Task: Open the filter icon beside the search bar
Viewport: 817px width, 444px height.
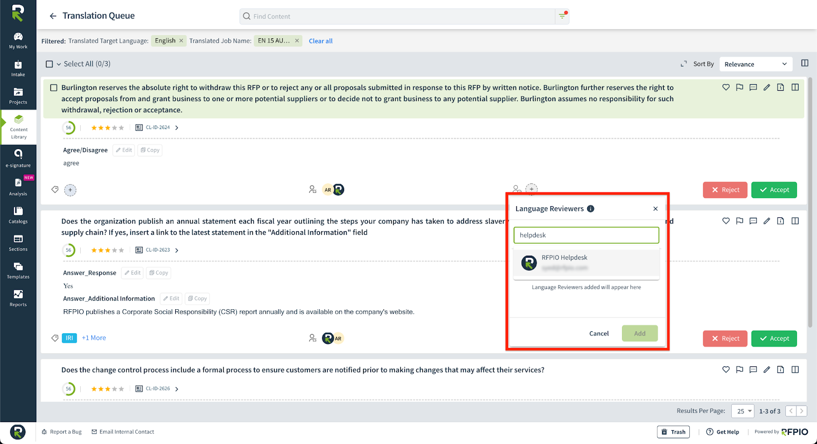Action: click(x=562, y=16)
